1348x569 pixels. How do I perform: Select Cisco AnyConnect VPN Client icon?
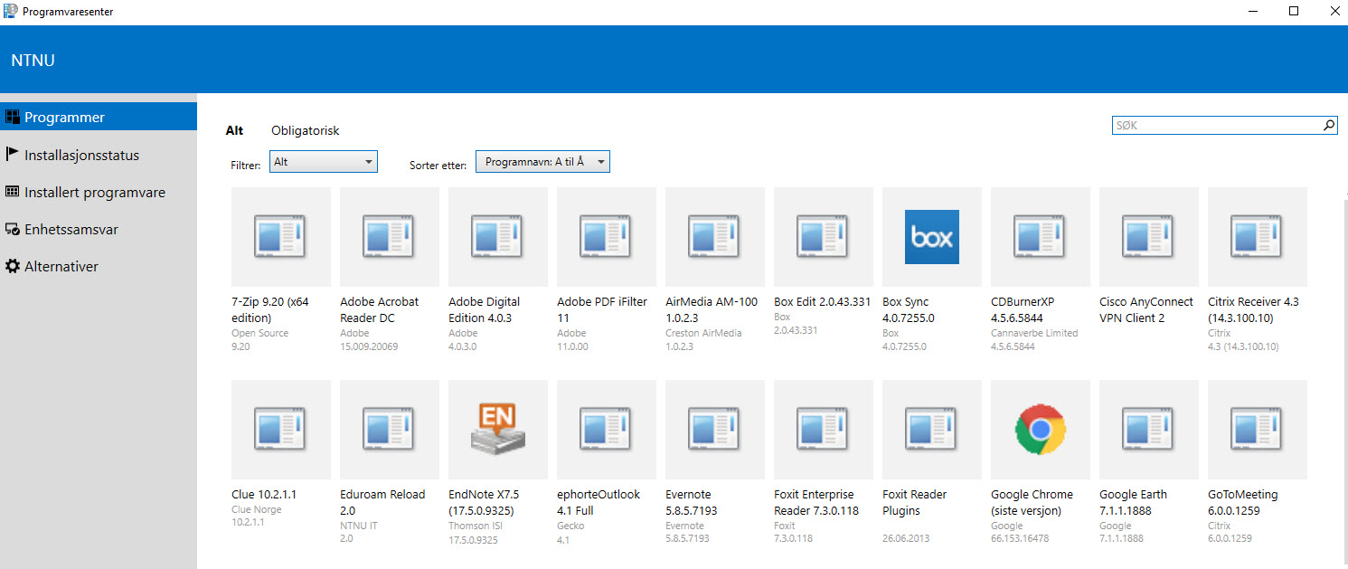(1149, 237)
